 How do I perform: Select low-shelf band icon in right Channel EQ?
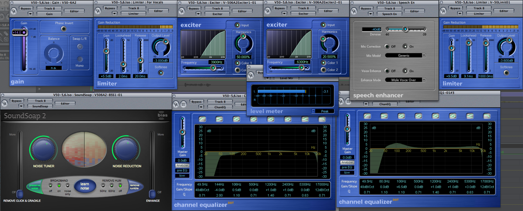pyautogui.click(x=384, y=116)
